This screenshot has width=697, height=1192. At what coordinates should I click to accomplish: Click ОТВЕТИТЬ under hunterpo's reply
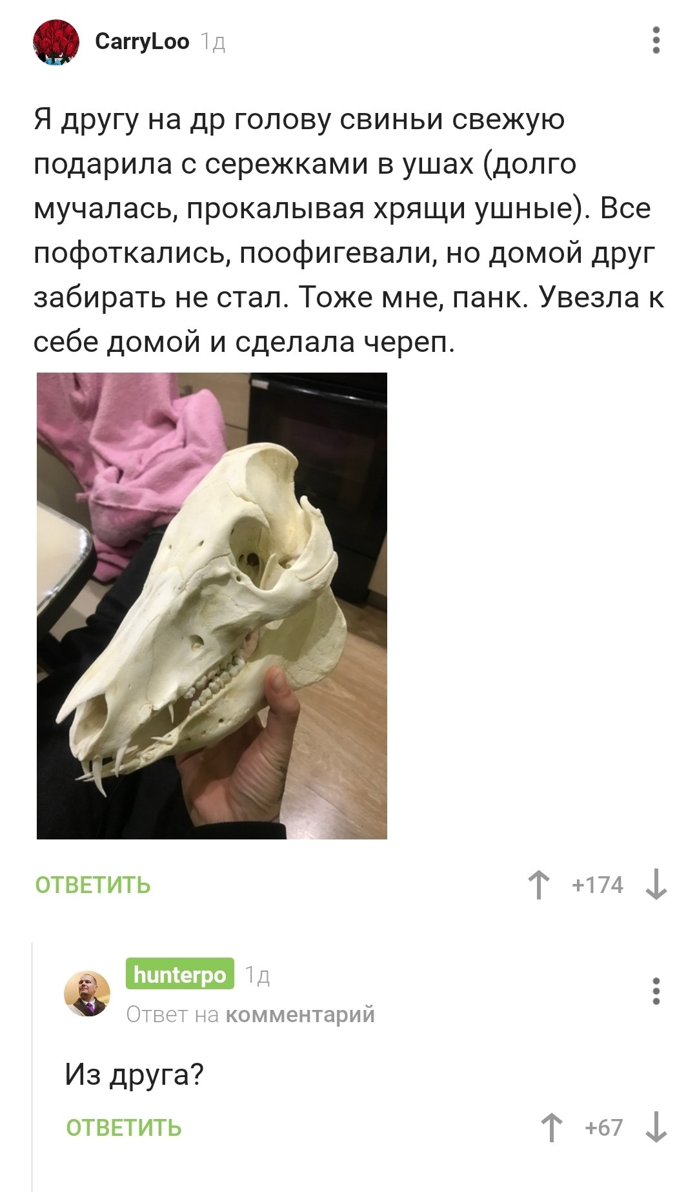point(124,1127)
